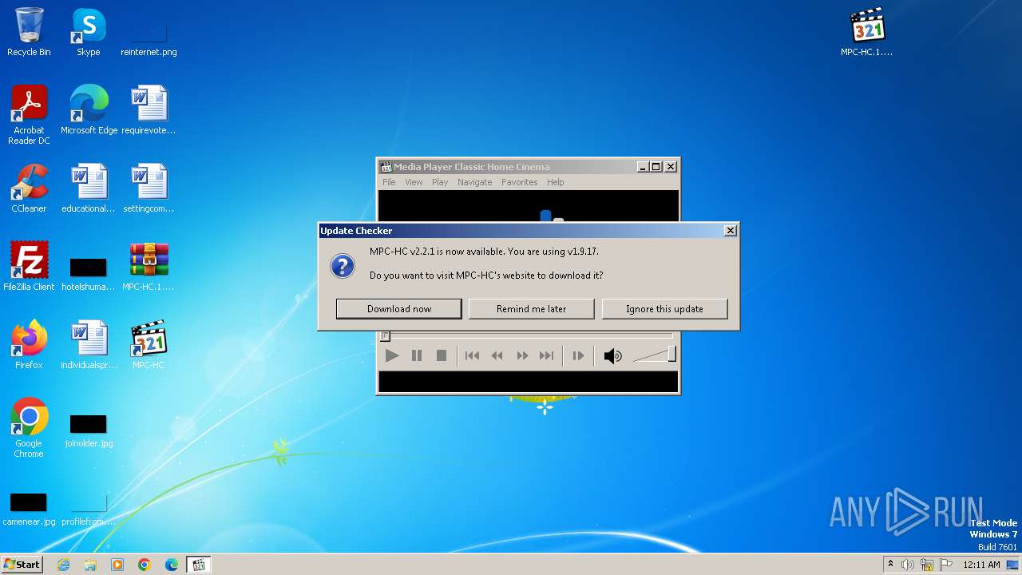This screenshot has width=1022, height=575.
Task: Select the CCleaner desktop shortcut
Action: click(x=29, y=188)
